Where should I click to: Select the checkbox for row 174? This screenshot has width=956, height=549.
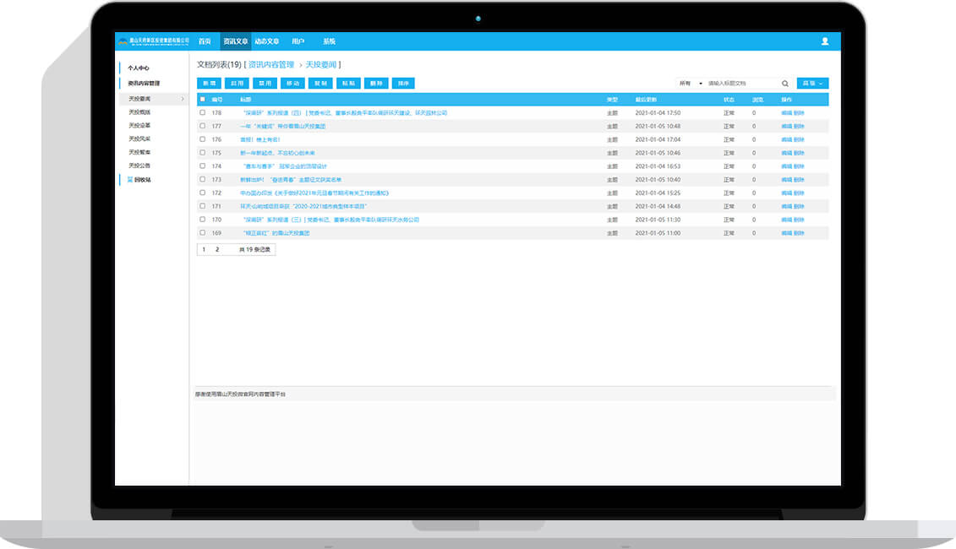pos(203,166)
